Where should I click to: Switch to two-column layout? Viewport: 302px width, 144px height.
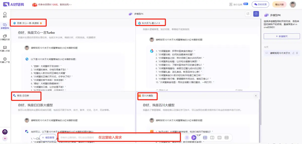coord(212,137)
